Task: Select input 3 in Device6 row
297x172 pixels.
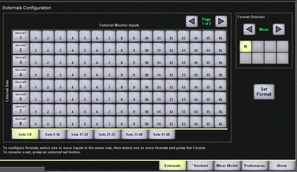Action: [x=60, y=97]
